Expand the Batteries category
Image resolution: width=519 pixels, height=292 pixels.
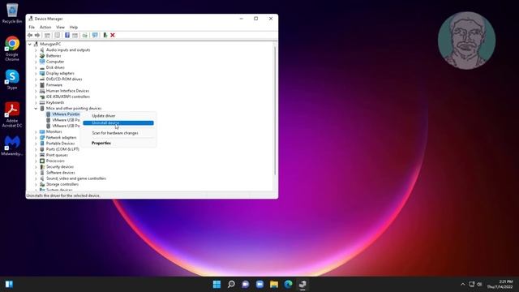pyautogui.click(x=36, y=56)
